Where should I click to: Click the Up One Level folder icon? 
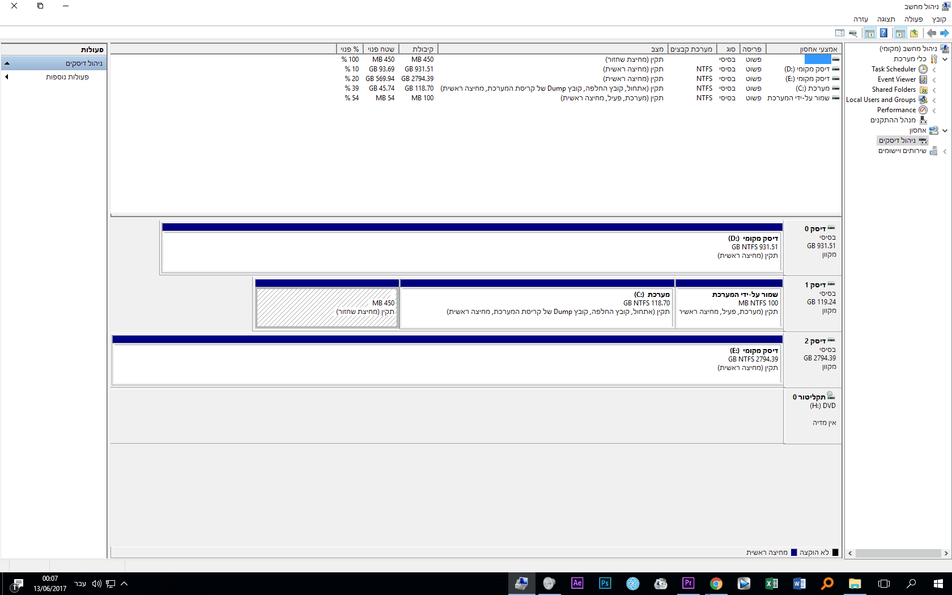[914, 33]
